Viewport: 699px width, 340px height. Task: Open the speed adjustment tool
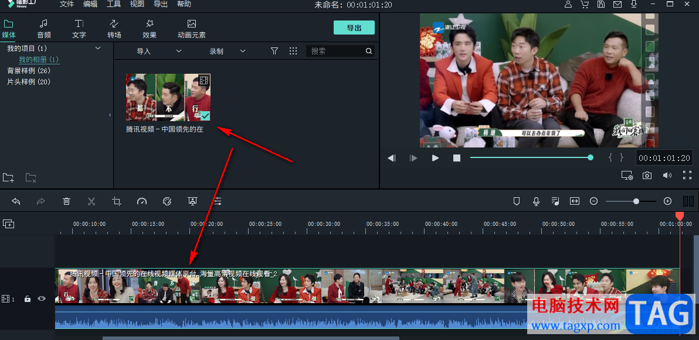(x=142, y=201)
